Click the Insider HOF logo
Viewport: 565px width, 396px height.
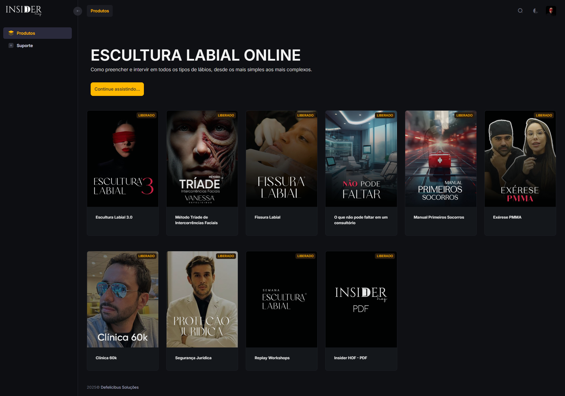click(24, 10)
